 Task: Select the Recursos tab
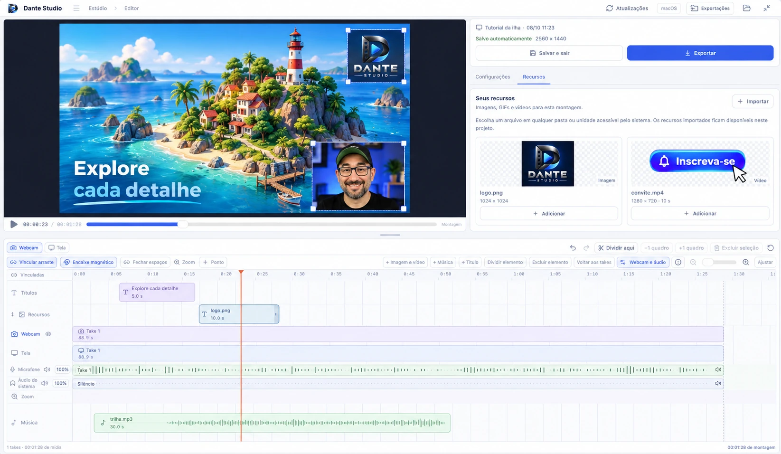[534, 77]
